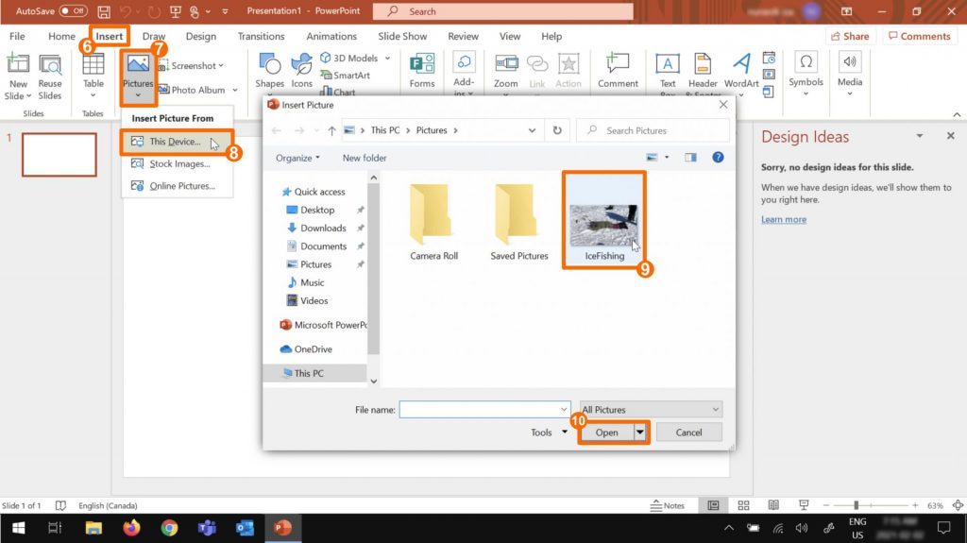Follow the Learn more link

tap(784, 219)
